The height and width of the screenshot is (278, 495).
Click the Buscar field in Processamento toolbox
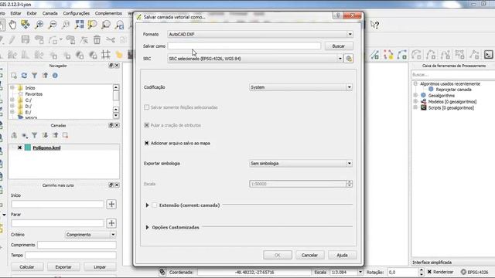pyautogui.click(x=453, y=75)
